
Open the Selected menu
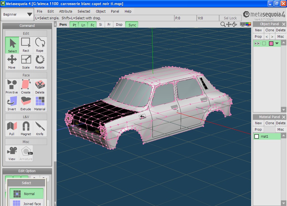click(84, 11)
